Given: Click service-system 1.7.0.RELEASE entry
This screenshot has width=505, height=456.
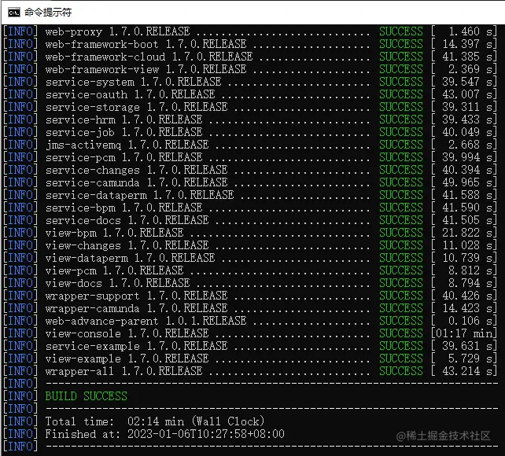Looking at the screenshot, I should coord(134,82).
